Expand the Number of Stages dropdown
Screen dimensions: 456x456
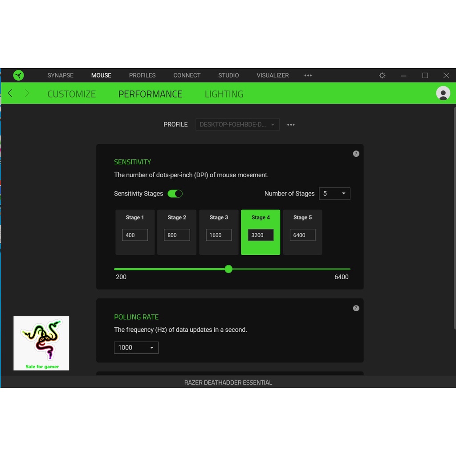(334, 194)
